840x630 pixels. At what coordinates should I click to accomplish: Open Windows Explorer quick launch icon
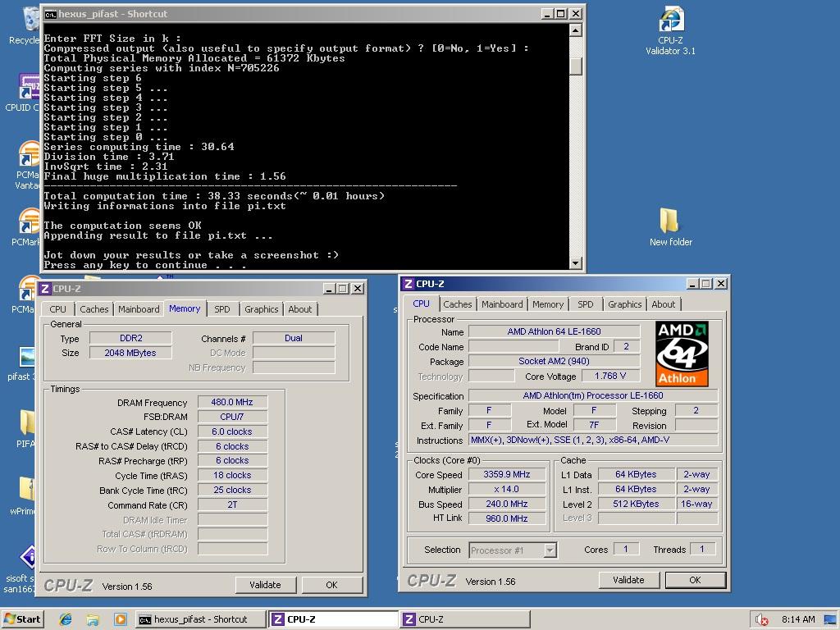coord(93,619)
